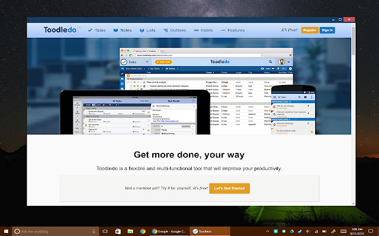
Task: Click the "Get more done, your way" headline
Action: 189,155
